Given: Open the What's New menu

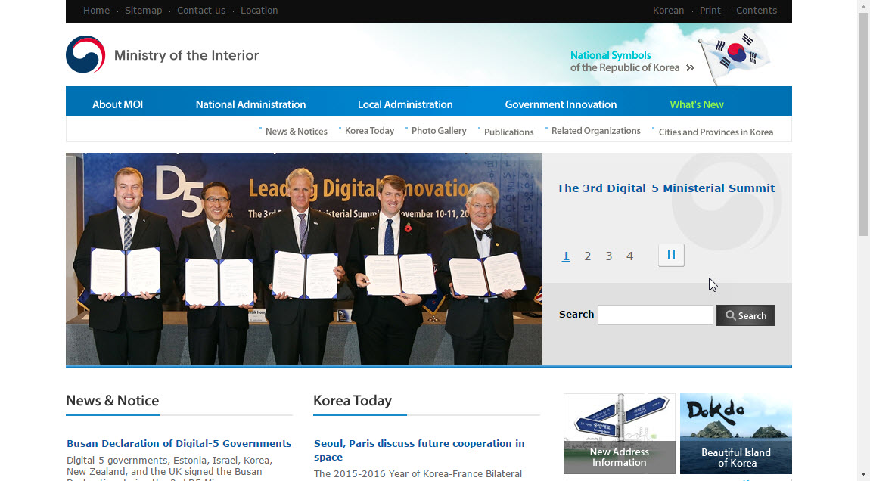Looking at the screenshot, I should pyautogui.click(x=697, y=104).
